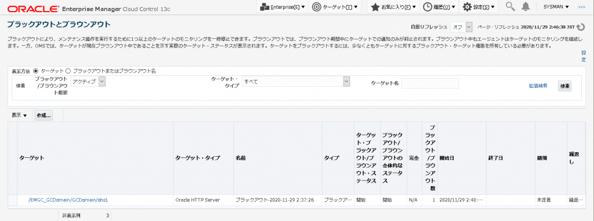Screen dimensions: 594x221
Task: Click the page refresh arrow icon
Action: click(x=580, y=28)
